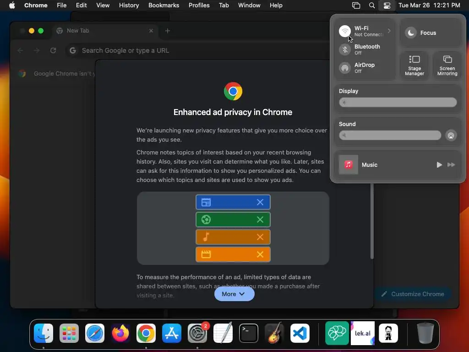Open the Profiles menu
Viewport: 469px width, 352px height.
point(199,5)
